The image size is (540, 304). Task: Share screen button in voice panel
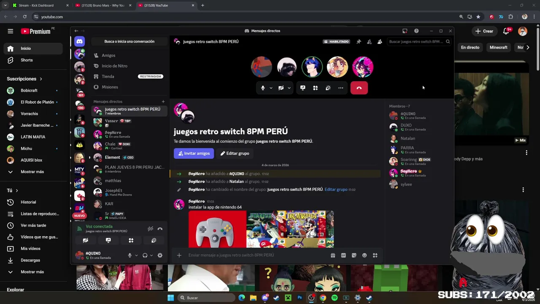108,240
